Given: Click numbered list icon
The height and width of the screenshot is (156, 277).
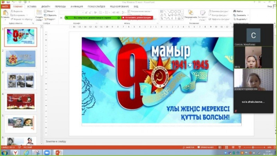Looking at the screenshot, I should (107, 12).
